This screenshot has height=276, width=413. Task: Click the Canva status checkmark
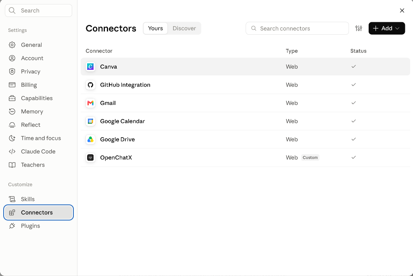[353, 67]
